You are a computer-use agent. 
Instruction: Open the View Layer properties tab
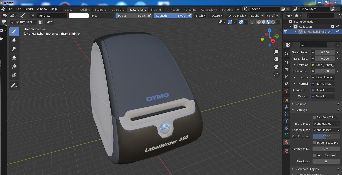pyautogui.click(x=286, y=76)
